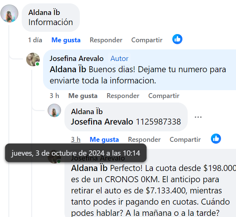Click the mentioned Josefina Arevalo tag before 1125987338

tap(102, 122)
